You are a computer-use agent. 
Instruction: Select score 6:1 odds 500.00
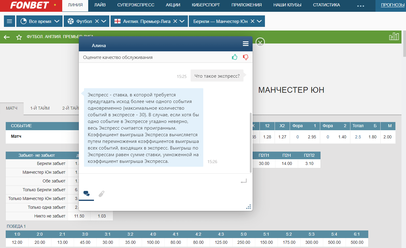[x=357, y=242]
